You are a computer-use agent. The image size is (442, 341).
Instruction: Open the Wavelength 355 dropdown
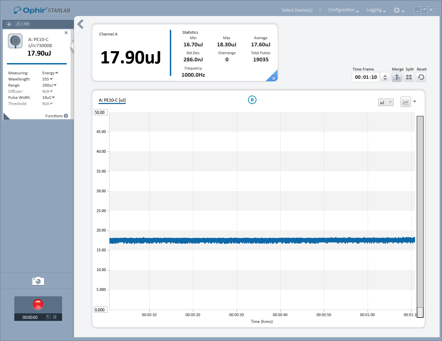(47, 79)
